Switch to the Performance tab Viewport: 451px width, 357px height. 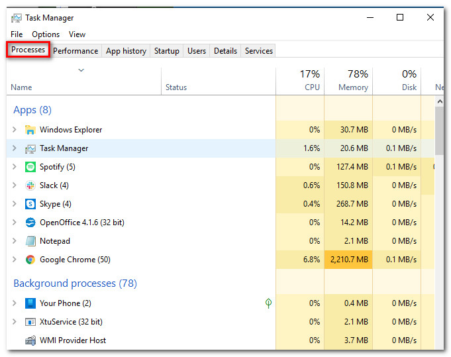75,51
